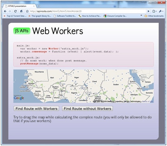Click the Somalia label on the map

pos(149,93)
